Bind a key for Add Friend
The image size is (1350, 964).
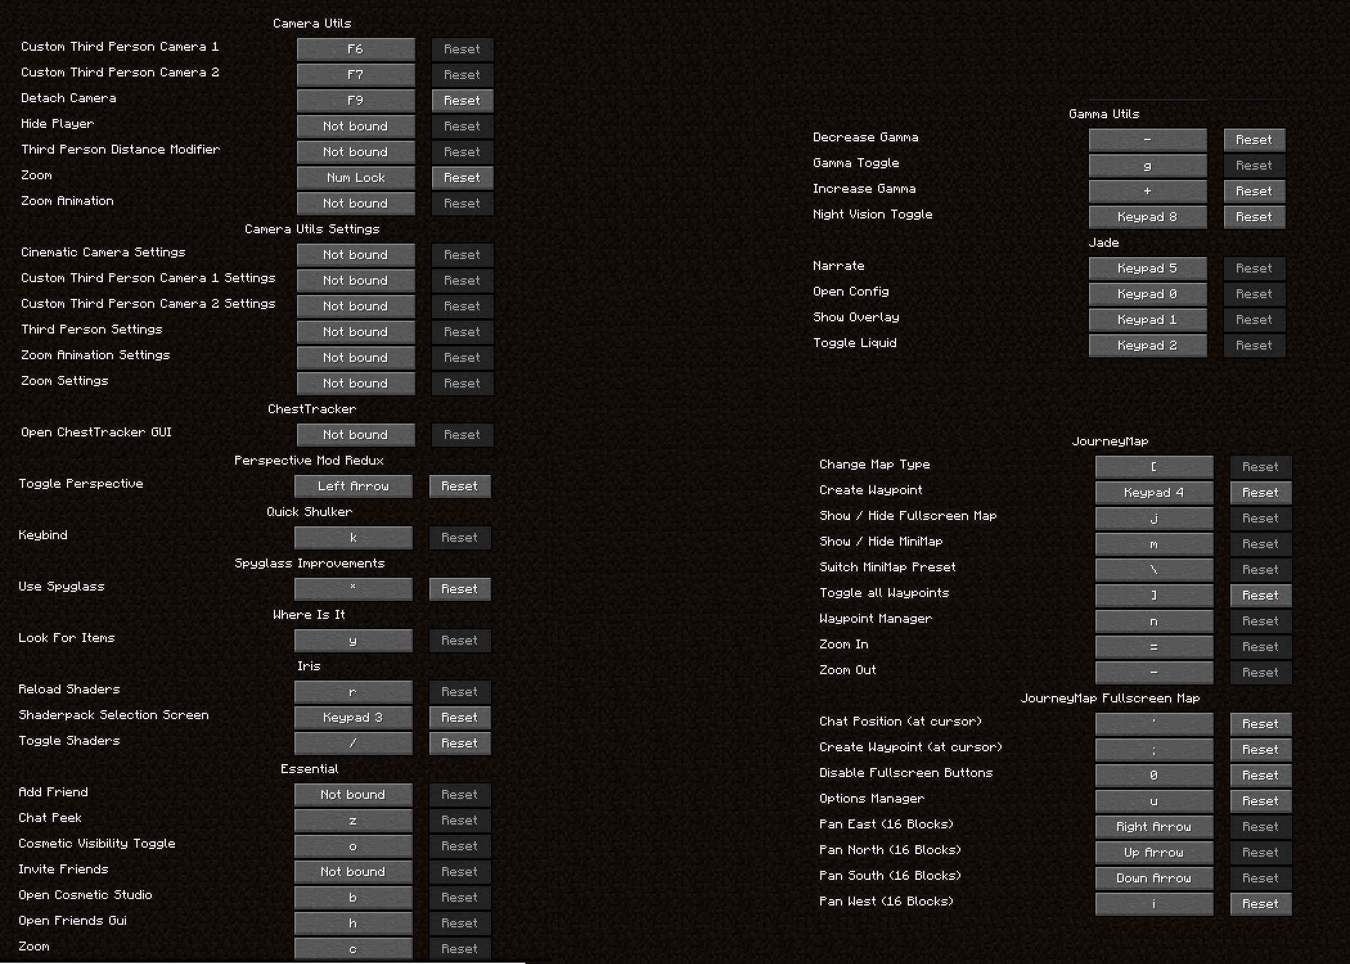click(353, 795)
